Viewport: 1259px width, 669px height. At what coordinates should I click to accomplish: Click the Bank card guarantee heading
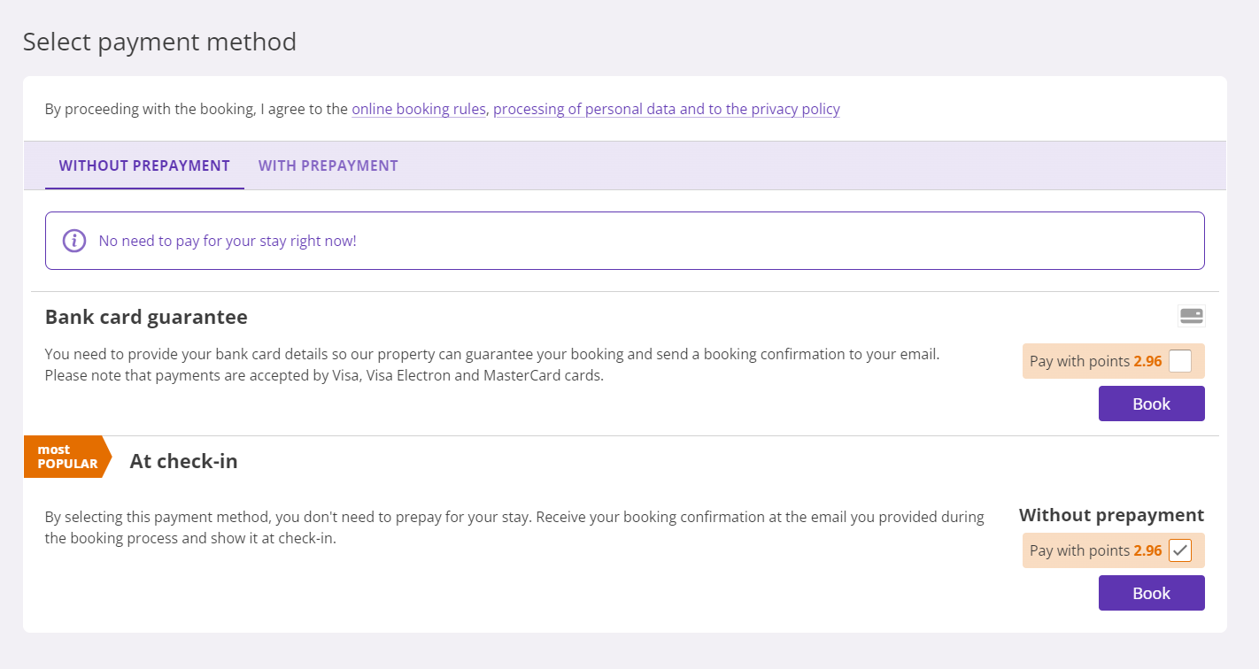click(x=146, y=317)
